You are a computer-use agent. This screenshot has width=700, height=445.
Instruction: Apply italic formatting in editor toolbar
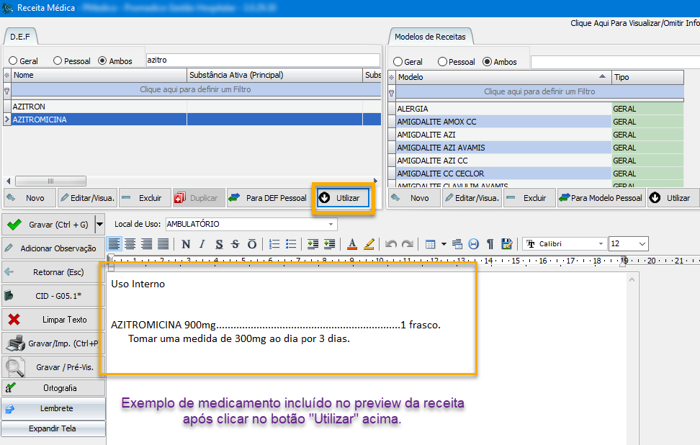[x=202, y=244]
